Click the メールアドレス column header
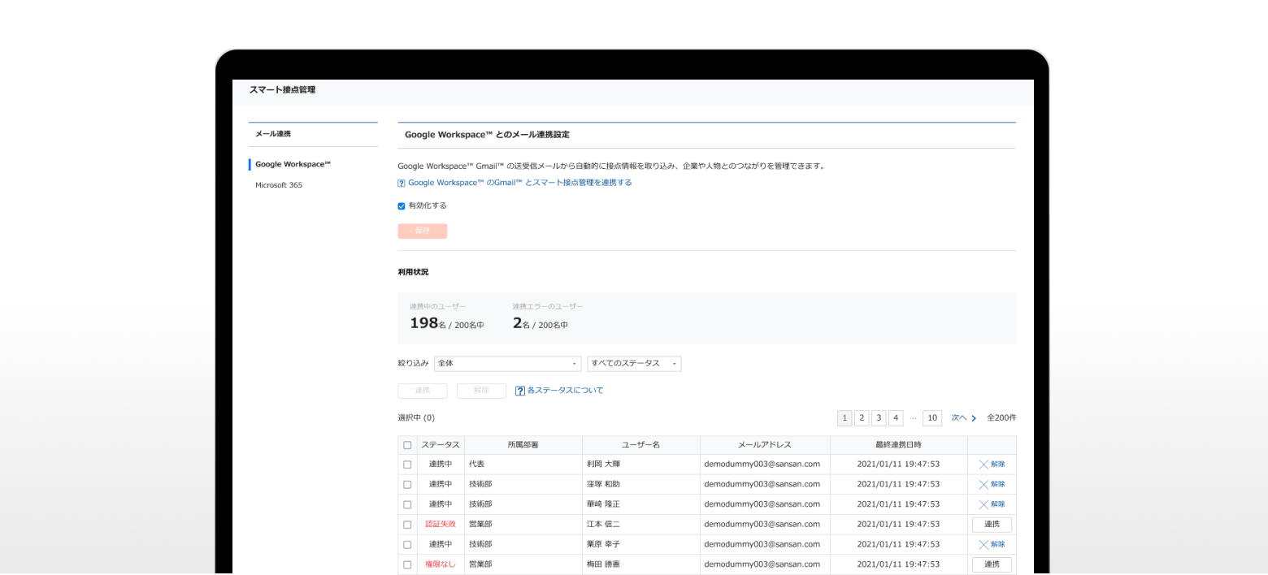1268x575 pixels. (x=765, y=445)
